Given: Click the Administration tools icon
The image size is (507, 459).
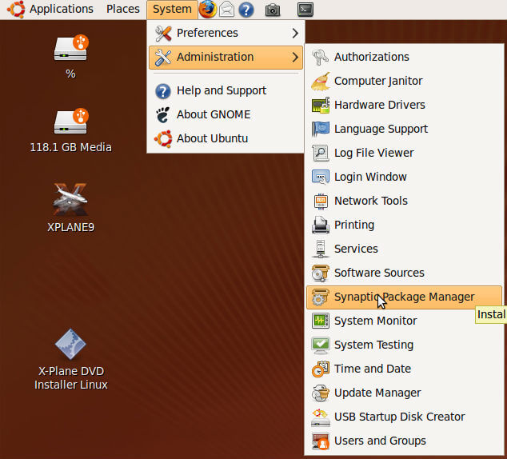Looking at the screenshot, I should coord(163,58).
